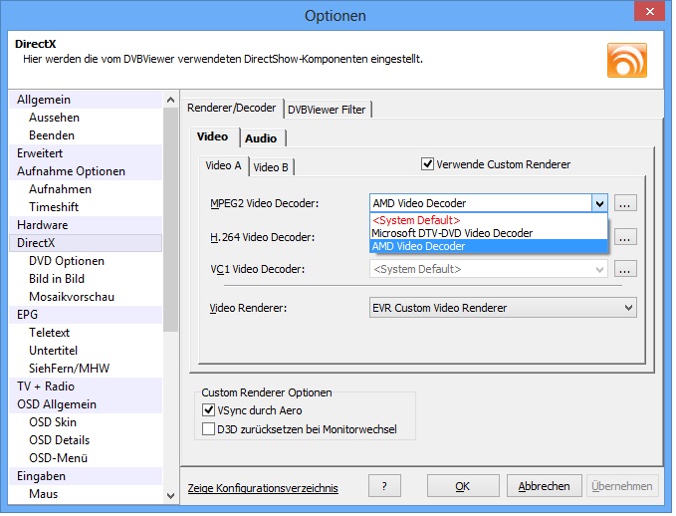
Task: Select Aufnahme Optionen category
Action: pyautogui.click(x=87, y=172)
